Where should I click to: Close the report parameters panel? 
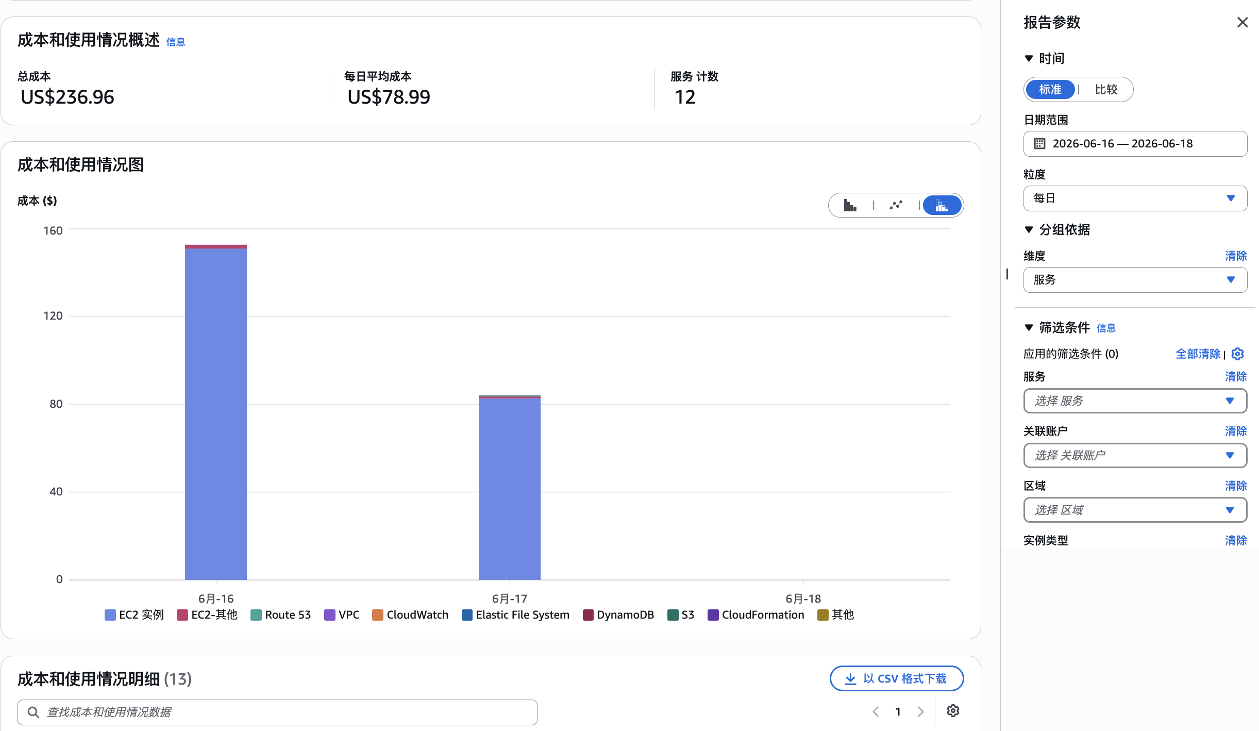pyautogui.click(x=1243, y=22)
